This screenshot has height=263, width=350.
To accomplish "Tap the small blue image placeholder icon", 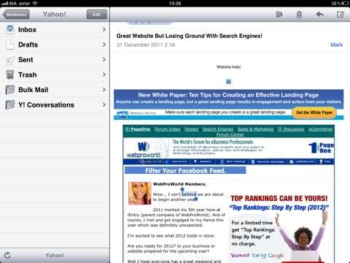I will 228,82.
